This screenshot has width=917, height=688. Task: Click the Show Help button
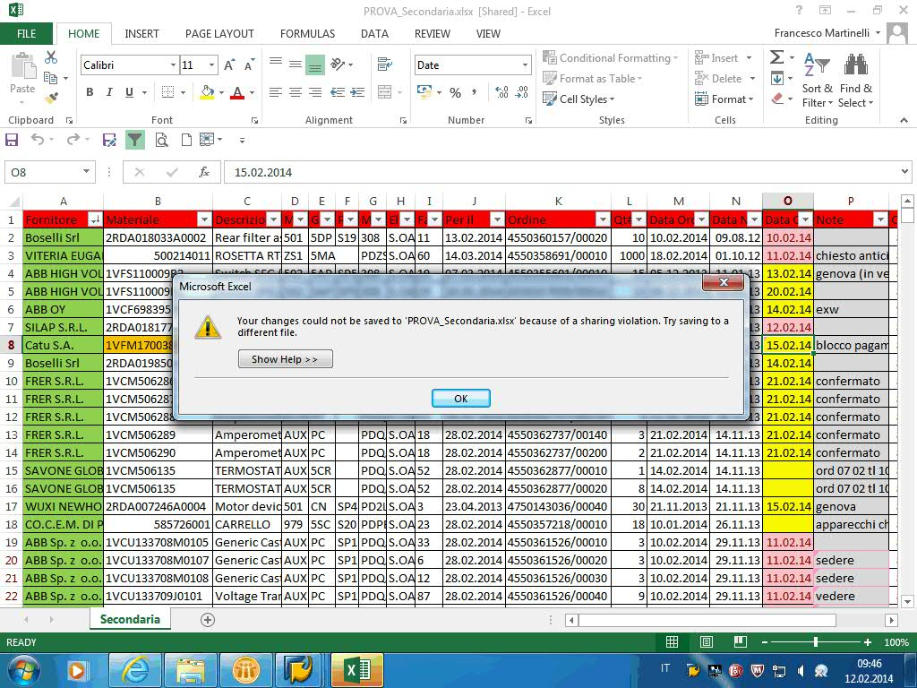coord(285,359)
